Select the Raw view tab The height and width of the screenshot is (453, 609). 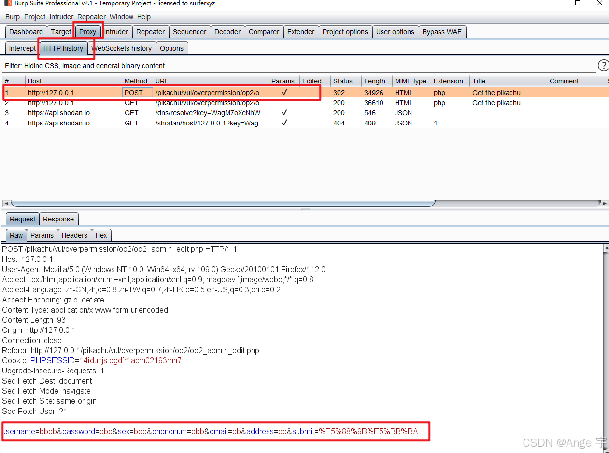coord(16,235)
